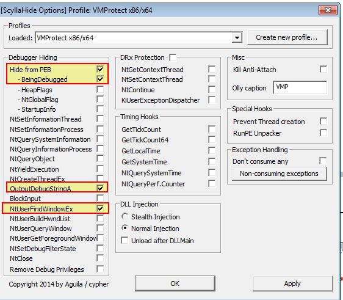Toggle the Hide from PEB checkbox

pyautogui.click(x=100, y=69)
